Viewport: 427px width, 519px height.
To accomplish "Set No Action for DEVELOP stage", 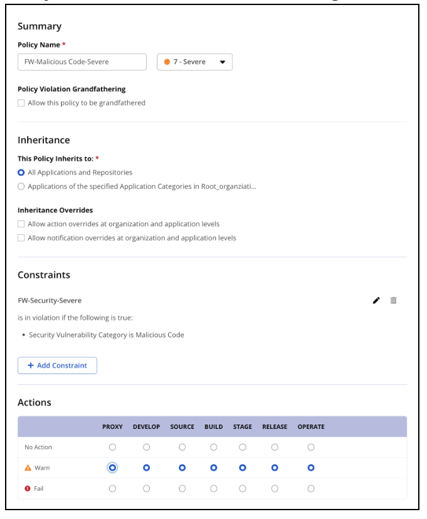I will coord(146,447).
